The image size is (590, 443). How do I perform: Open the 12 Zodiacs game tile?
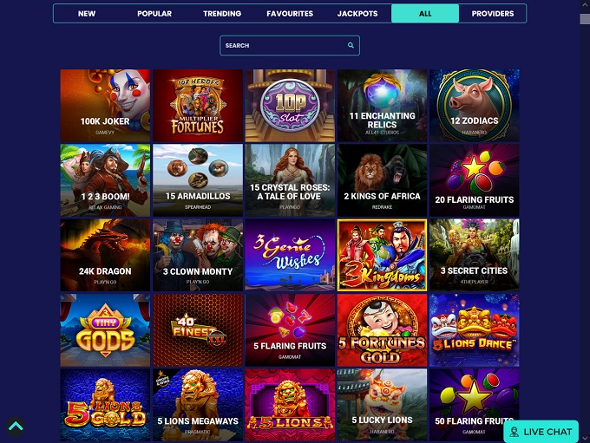click(474, 105)
